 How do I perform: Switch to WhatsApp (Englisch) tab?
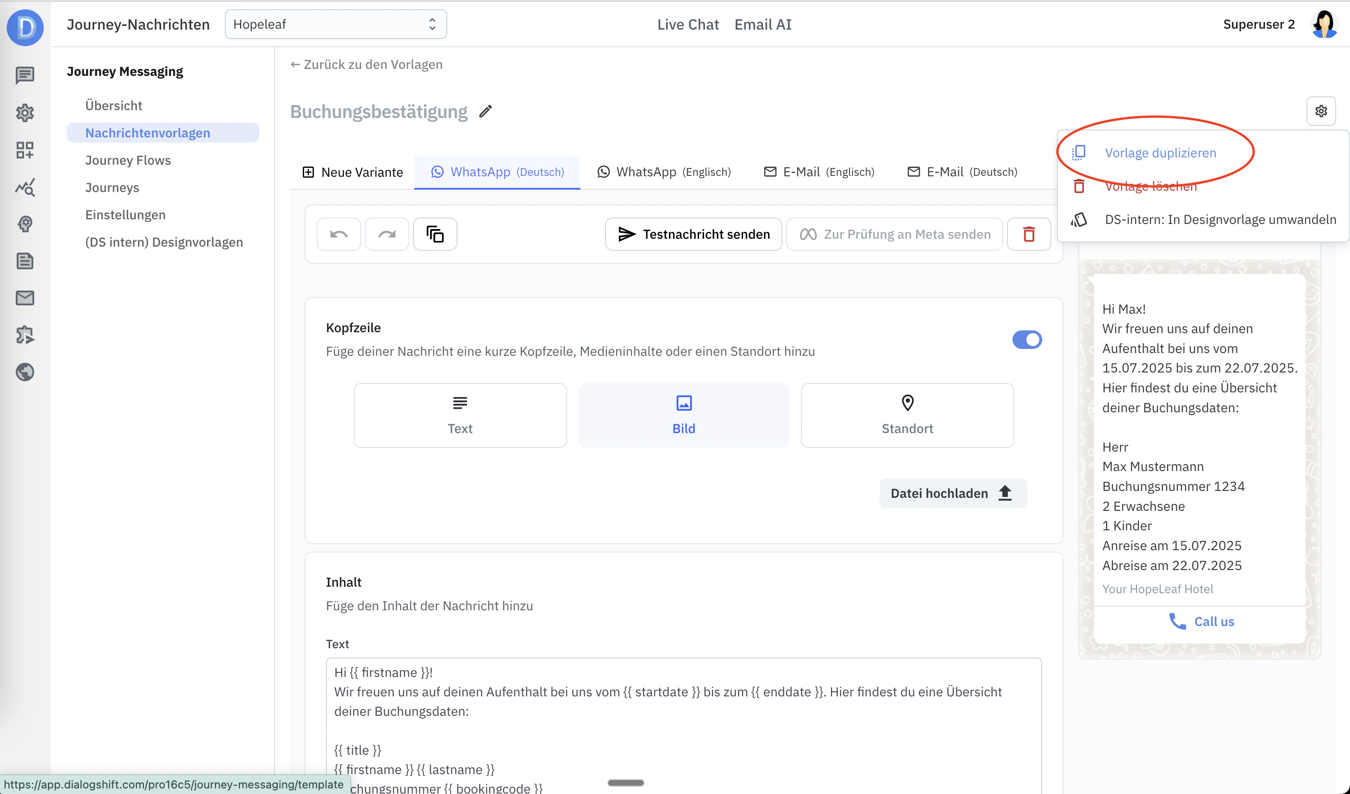664,172
